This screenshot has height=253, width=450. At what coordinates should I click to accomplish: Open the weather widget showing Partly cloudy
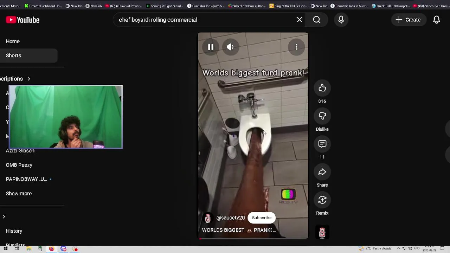tap(375, 248)
